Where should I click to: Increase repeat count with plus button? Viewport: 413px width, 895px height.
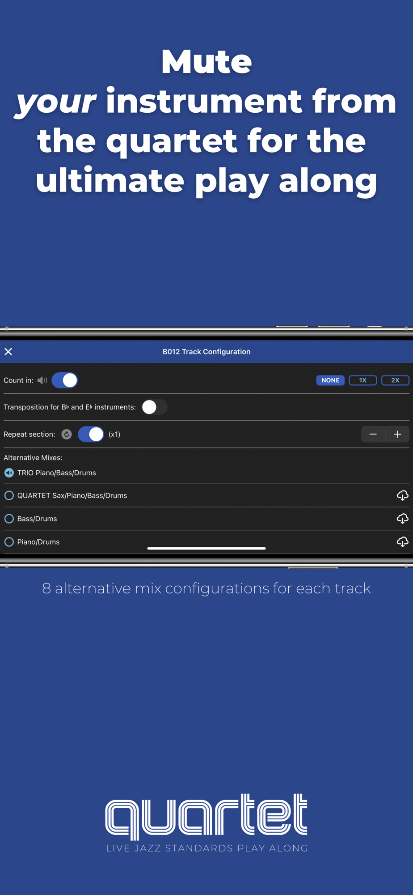coord(397,435)
